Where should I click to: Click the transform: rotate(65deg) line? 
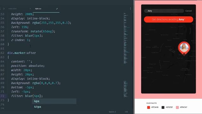click(x=33, y=31)
